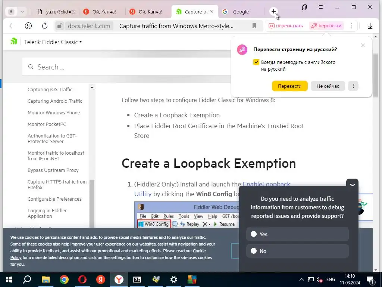Click the Не сейчас button
This screenshot has height=287, width=382.
click(328, 86)
